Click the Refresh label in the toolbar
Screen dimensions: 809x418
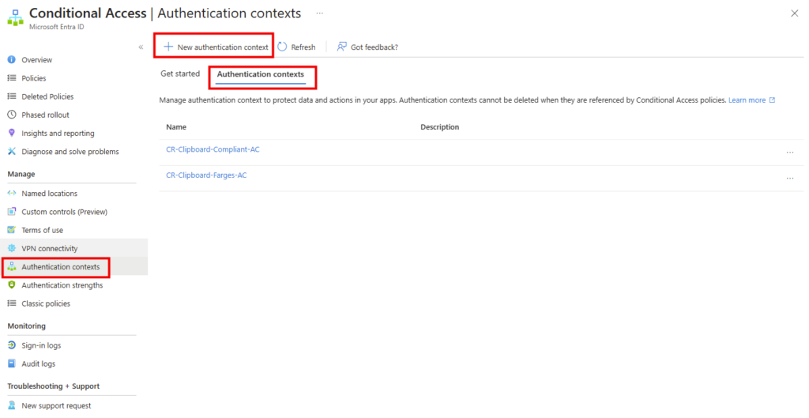[303, 47]
